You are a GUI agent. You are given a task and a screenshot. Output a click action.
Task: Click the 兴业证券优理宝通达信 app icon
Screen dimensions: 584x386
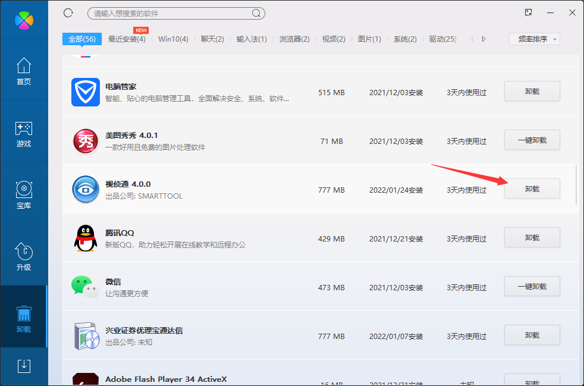click(x=86, y=336)
